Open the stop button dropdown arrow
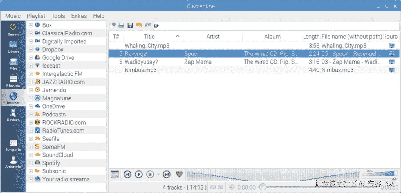Image resolution: width=401 pixels, height=193 pixels. pos(158,174)
